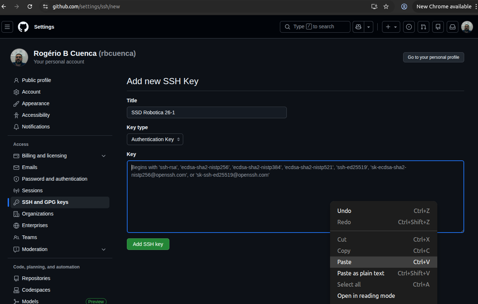Viewport: 478px width, 304px height.
Task: Open the Key type Authentication Key dropdown
Action: [155, 139]
